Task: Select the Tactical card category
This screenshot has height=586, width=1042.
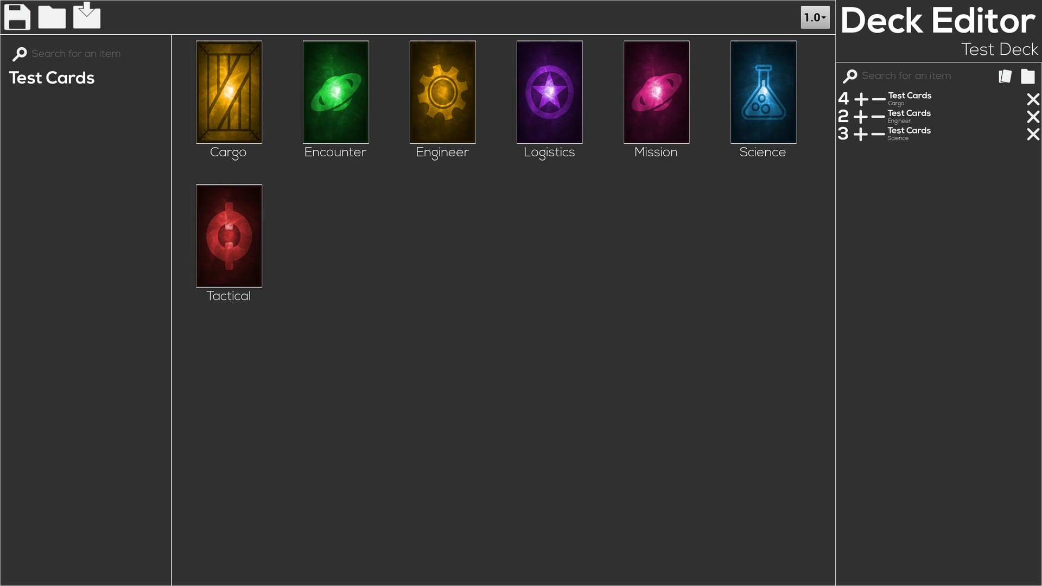Action: tap(229, 235)
